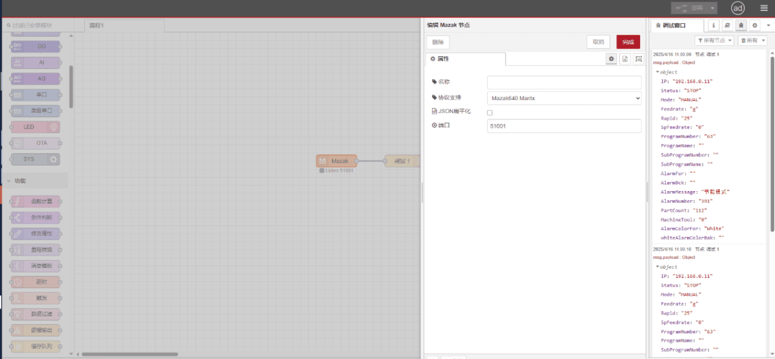This screenshot has width=775, height=359.
Task: Click the red 完成 done button
Action: click(628, 42)
